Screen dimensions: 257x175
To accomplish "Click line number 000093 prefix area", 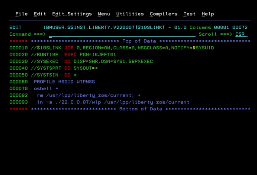I will 18,102.
